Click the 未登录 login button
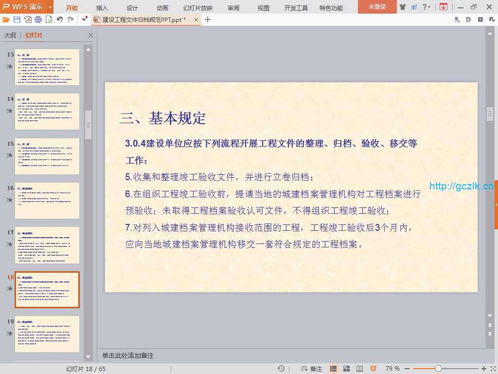Viewport: 498px width, 374px height. (x=377, y=7)
